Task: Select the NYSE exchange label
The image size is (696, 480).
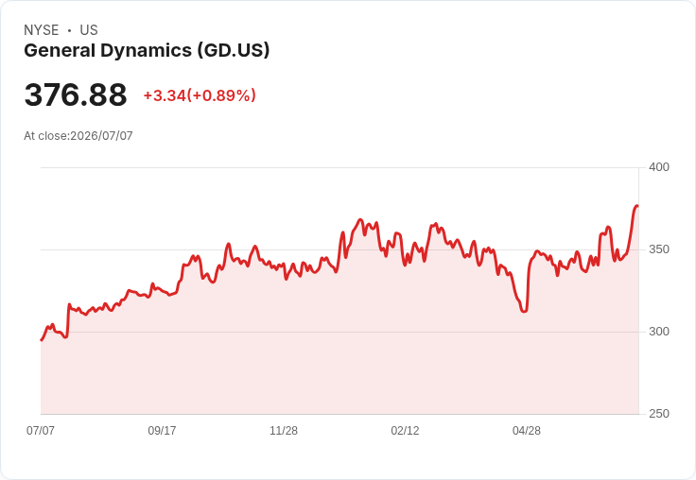Action: 42,30
